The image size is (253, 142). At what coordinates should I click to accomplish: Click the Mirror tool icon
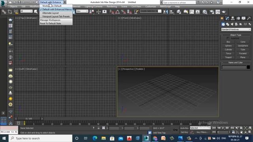[x=166, y=12]
